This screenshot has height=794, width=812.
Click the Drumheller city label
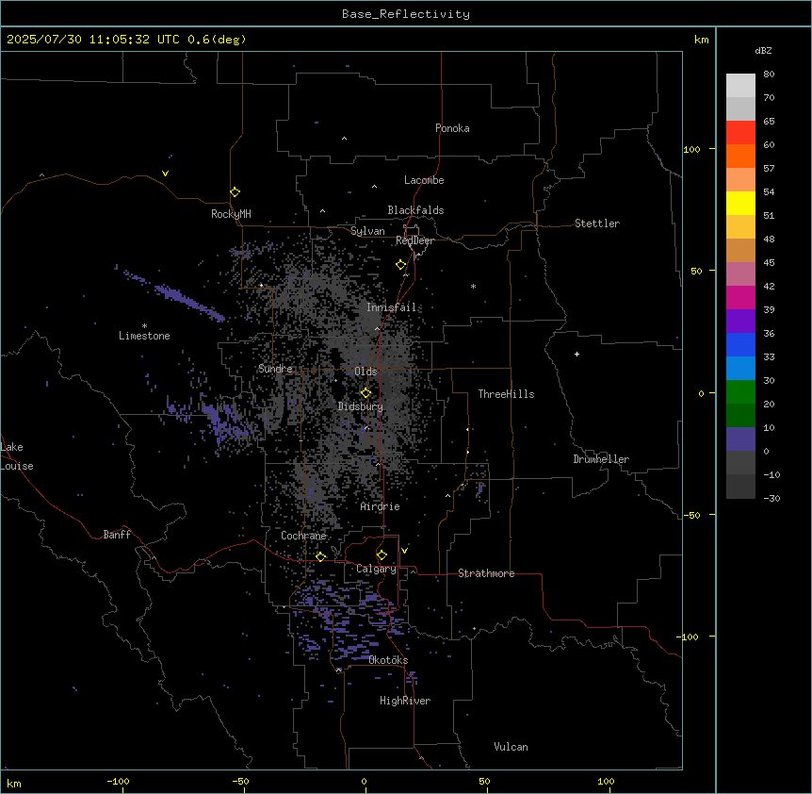click(601, 459)
